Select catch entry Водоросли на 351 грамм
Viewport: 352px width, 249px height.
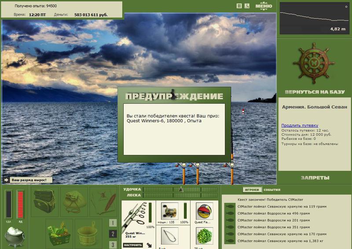pos(274,227)
